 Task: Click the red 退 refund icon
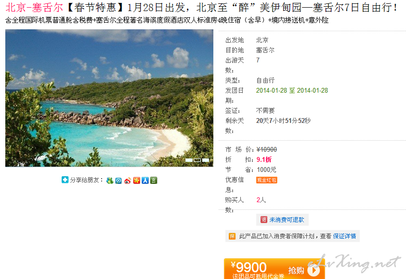tap(263, 219)
